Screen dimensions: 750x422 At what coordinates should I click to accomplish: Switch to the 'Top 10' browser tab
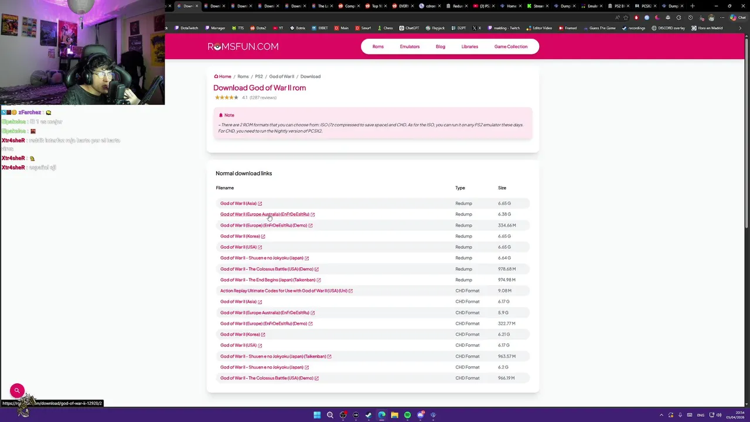375,6
